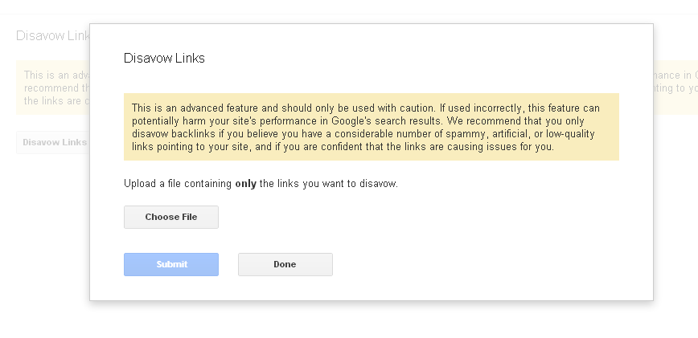Screen dimensions: 698x338
Task: Click the "Upload a file containing" instruction text
Action: click(179, 184)
